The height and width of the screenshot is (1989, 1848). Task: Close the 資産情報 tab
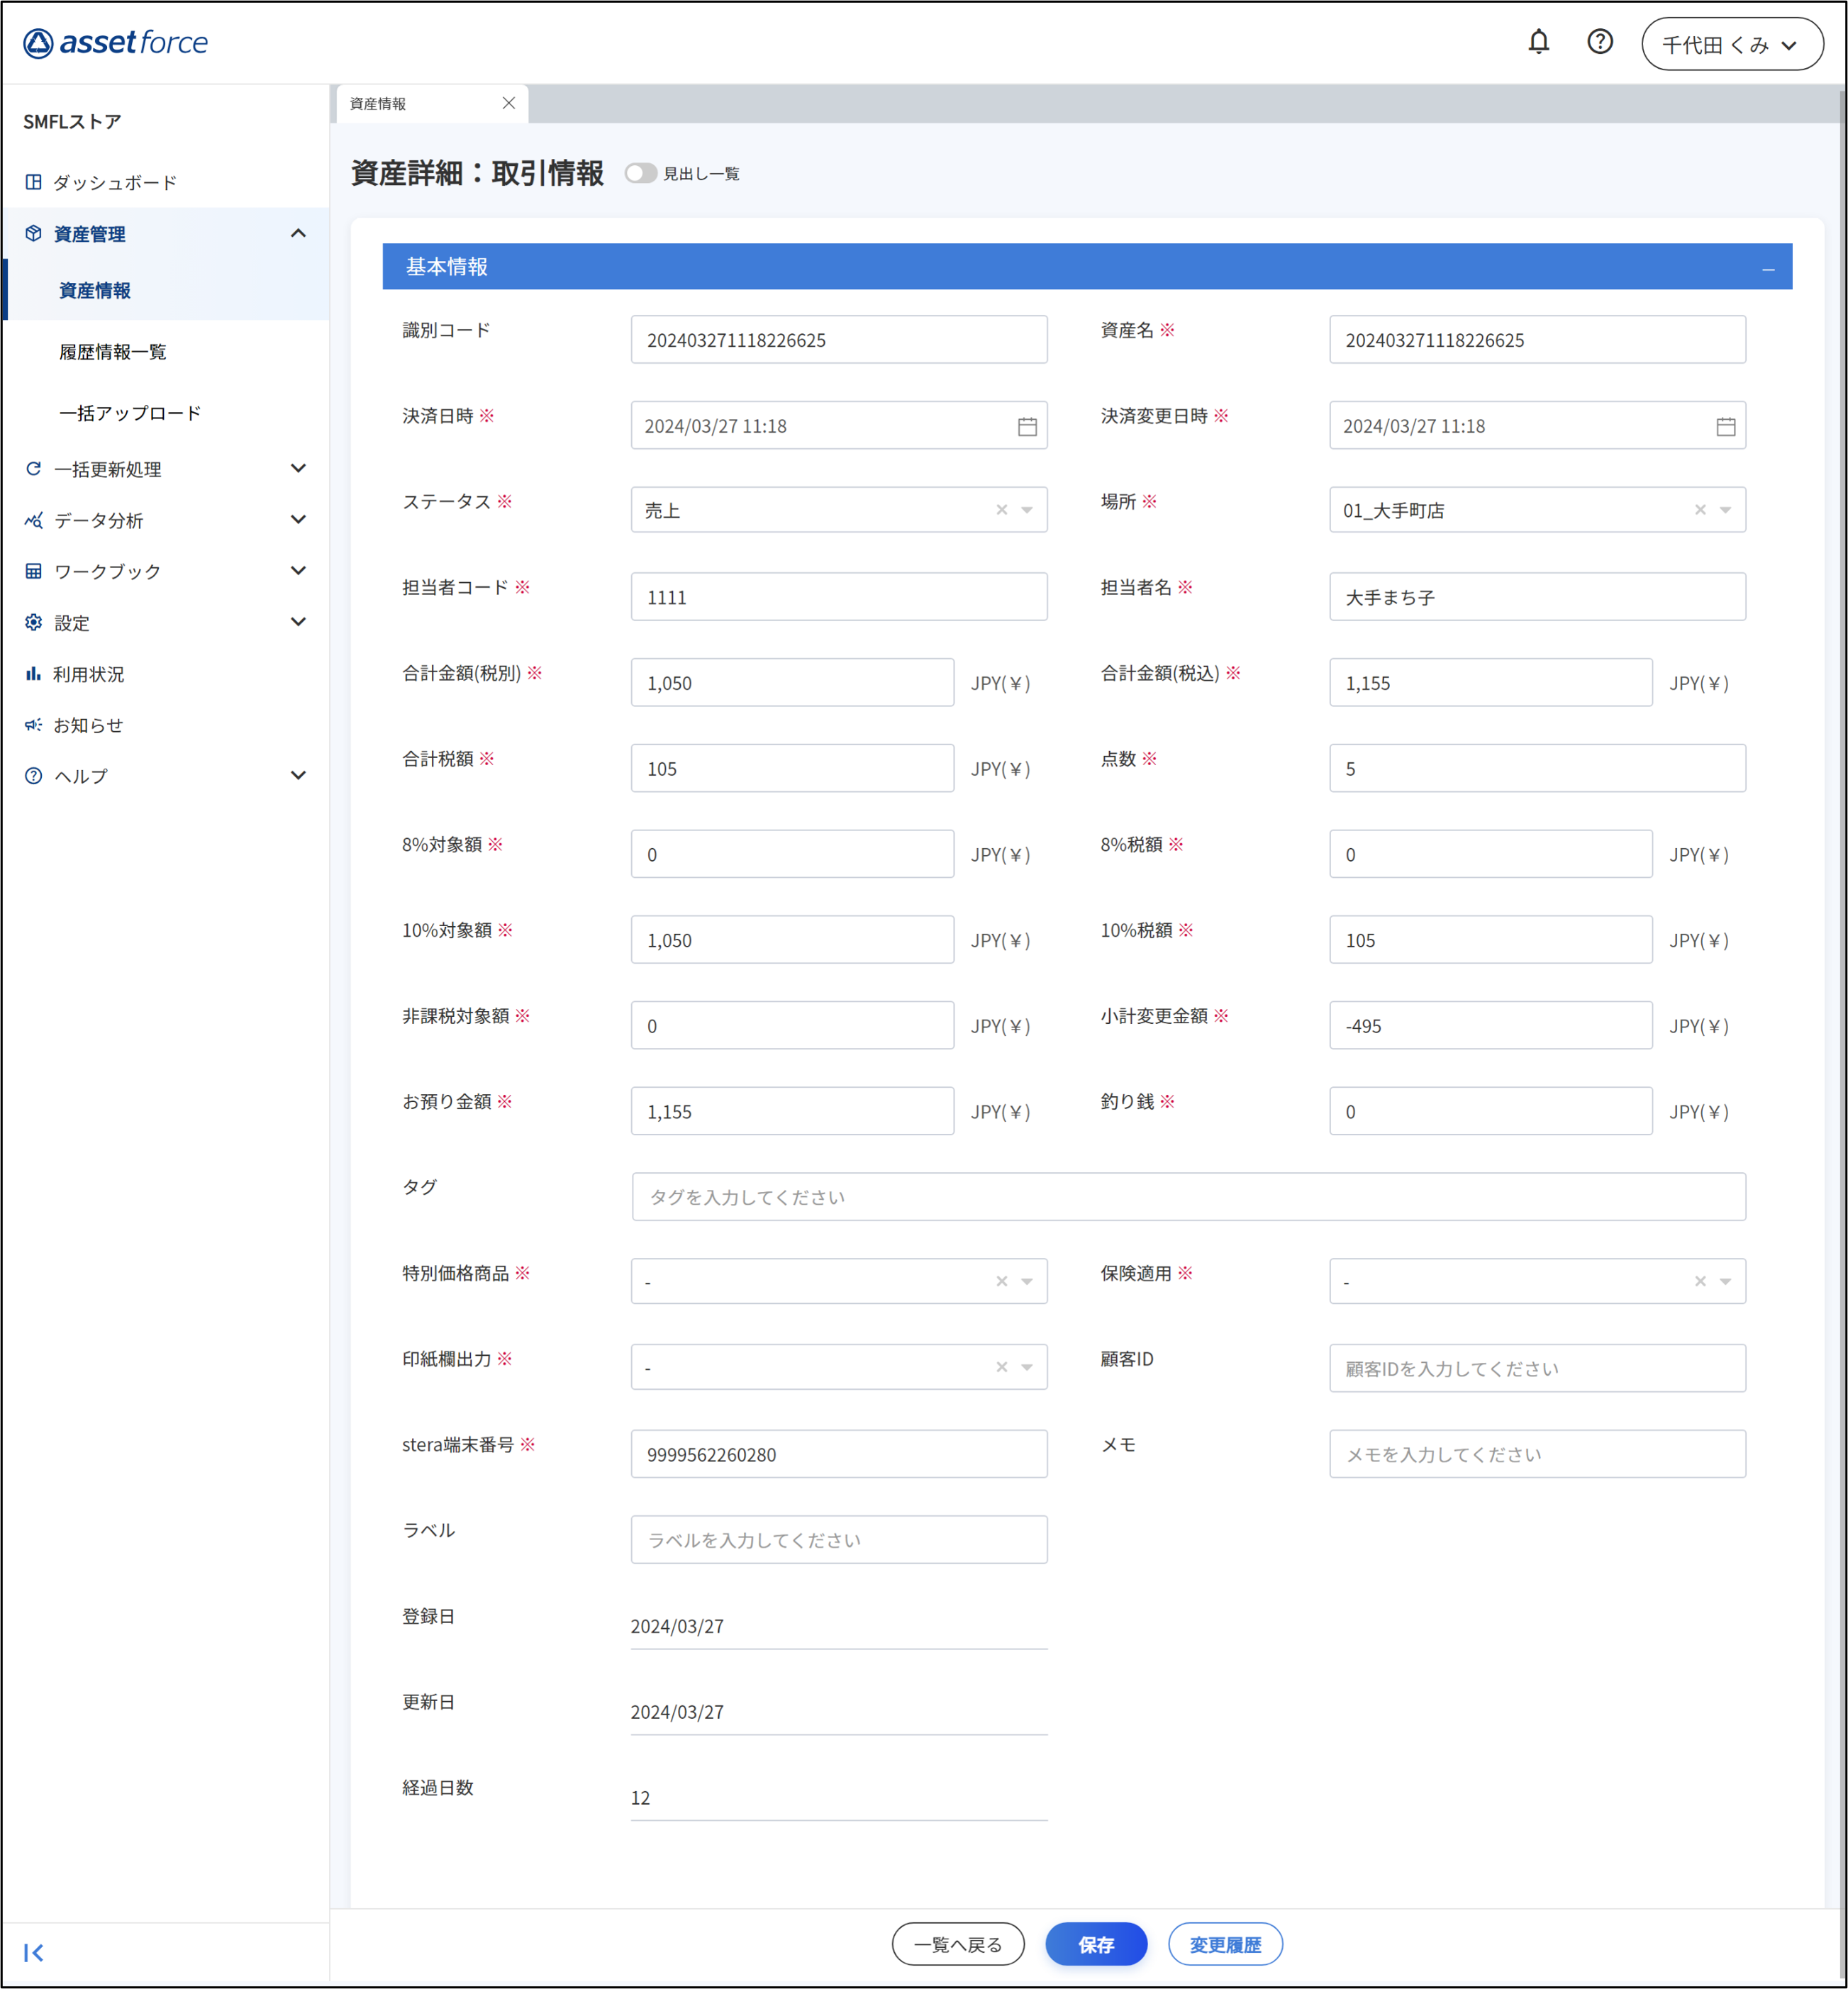[508, 103]
